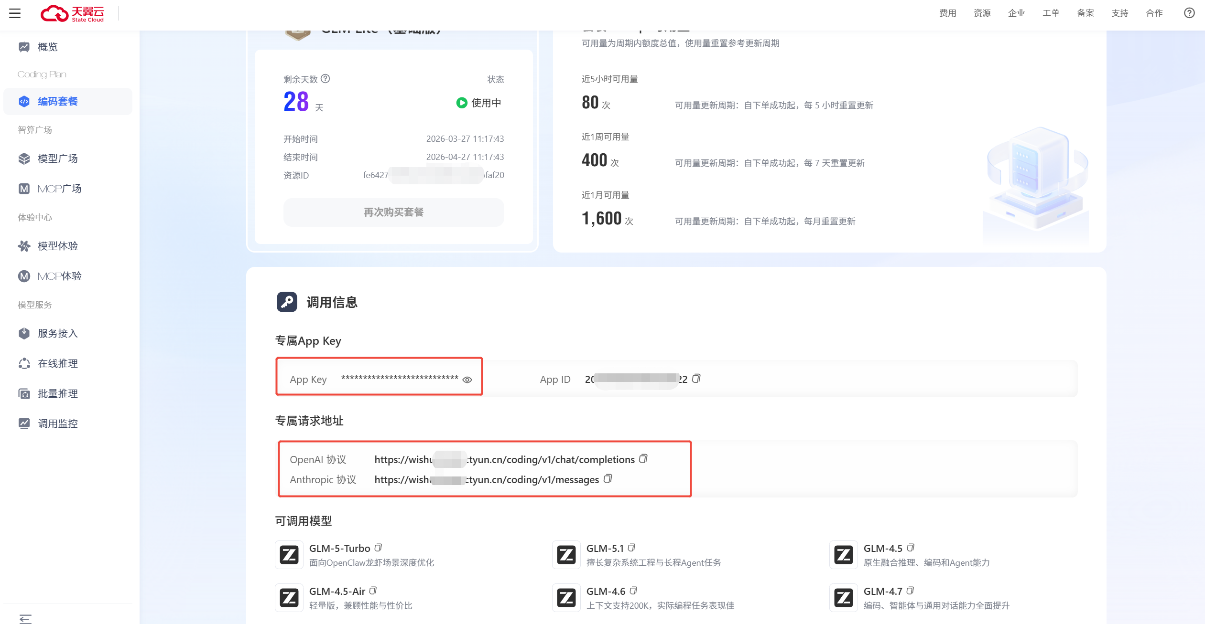Click the help question mark icon in header
The height and width of the screenshot is (624, 1205).
click(1189, 13)
